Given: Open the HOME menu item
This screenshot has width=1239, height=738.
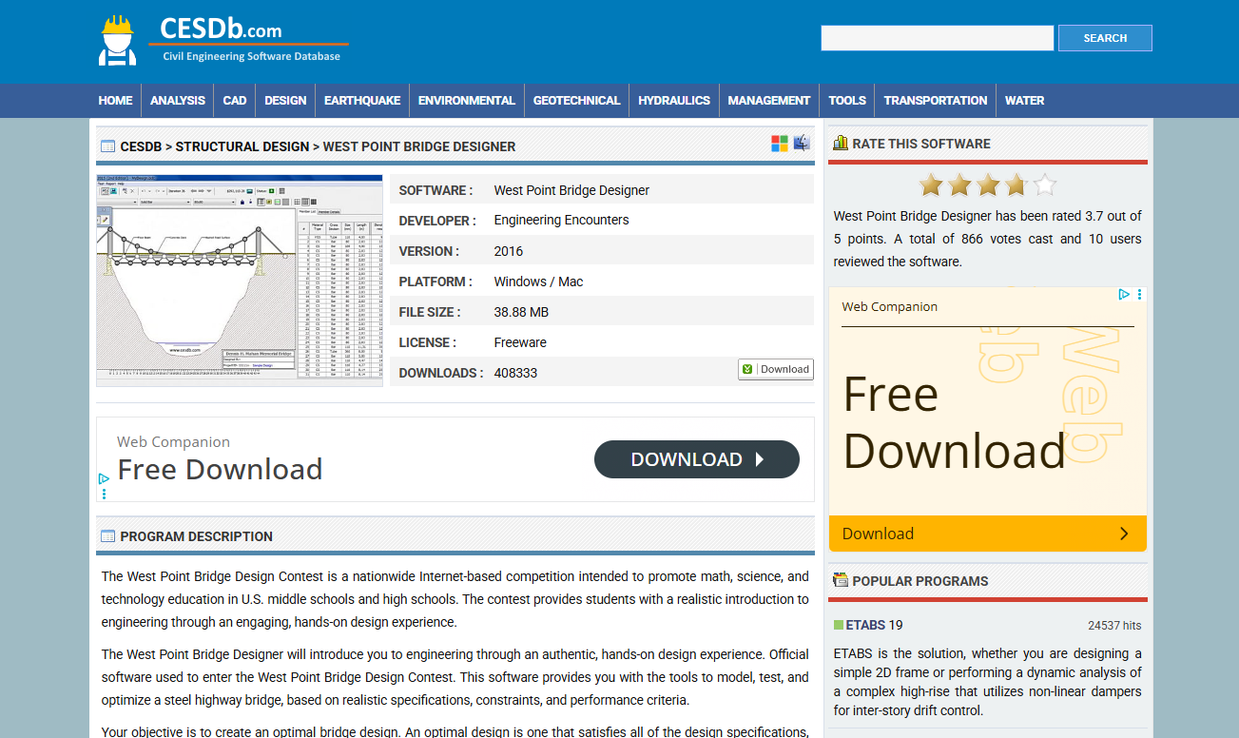Looking at the screenshot, I should point(115,101).
